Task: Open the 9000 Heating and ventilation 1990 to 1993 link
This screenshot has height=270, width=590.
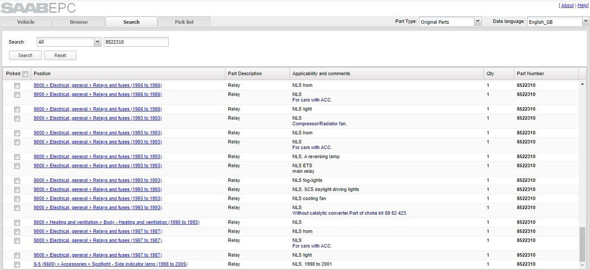Action: (x=116, y=222)
